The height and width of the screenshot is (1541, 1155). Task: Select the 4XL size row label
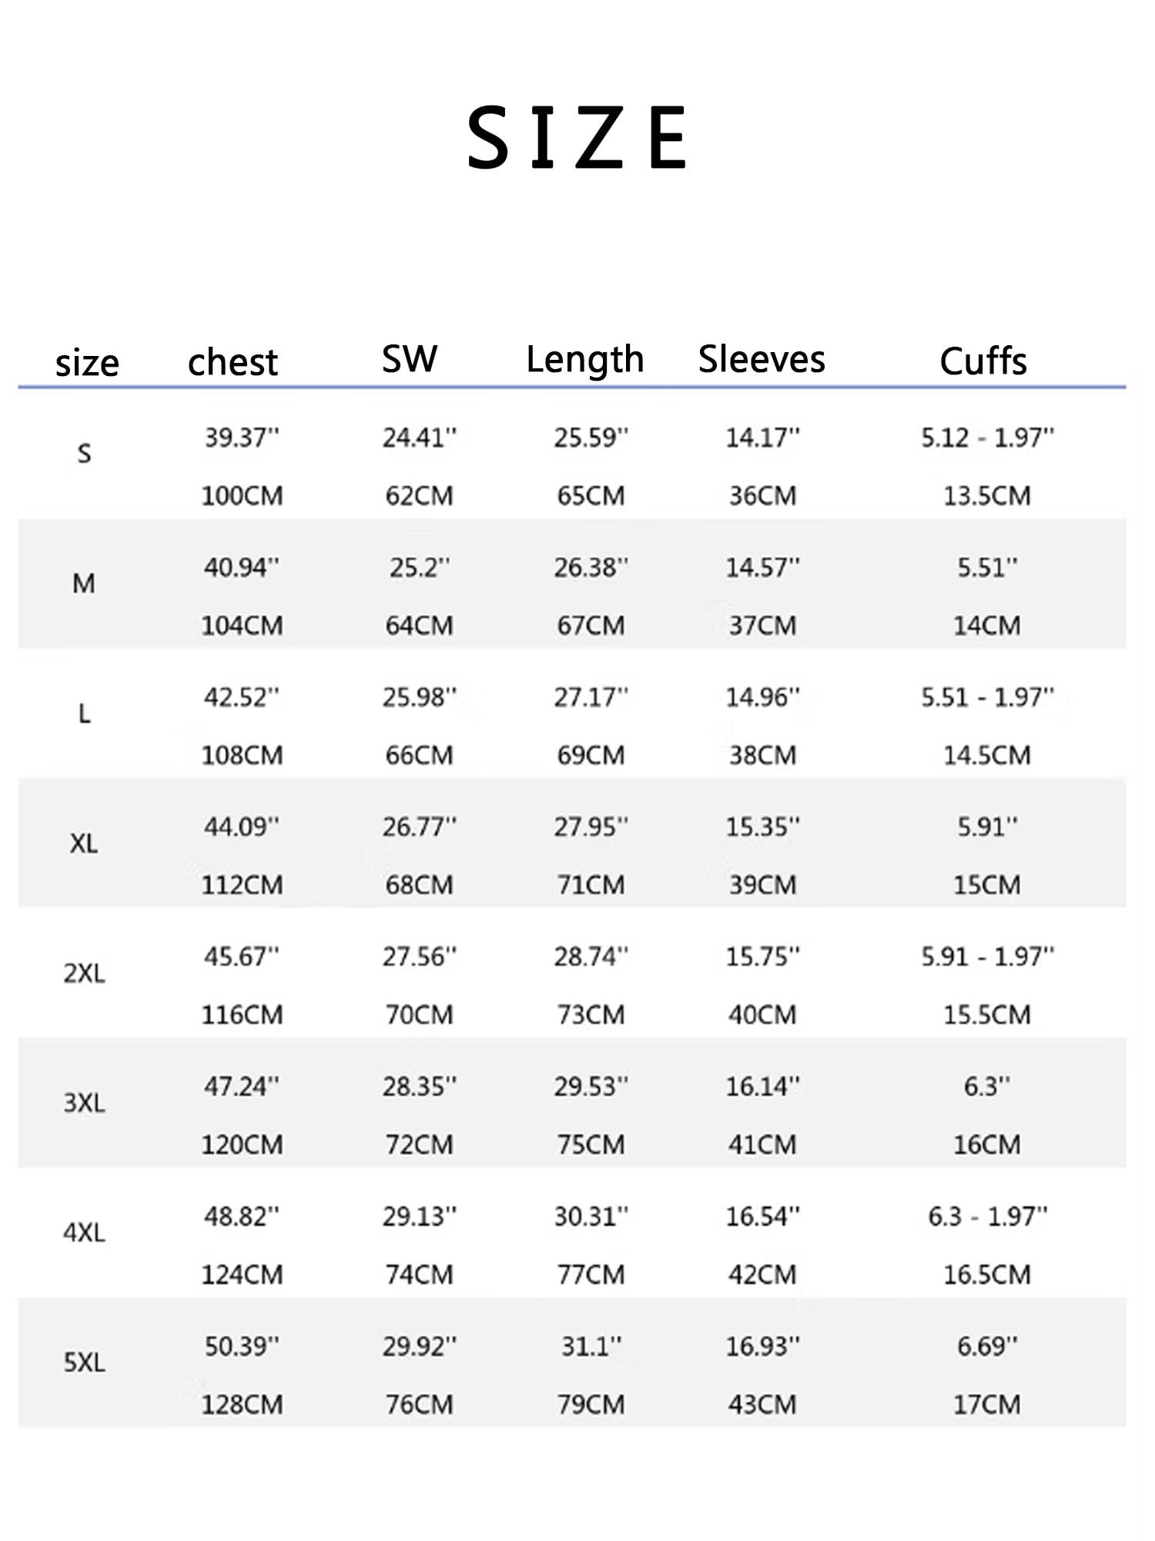[x=84, y=1233]
